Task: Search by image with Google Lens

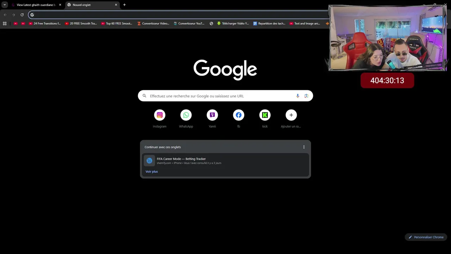Action: point(306,96)
